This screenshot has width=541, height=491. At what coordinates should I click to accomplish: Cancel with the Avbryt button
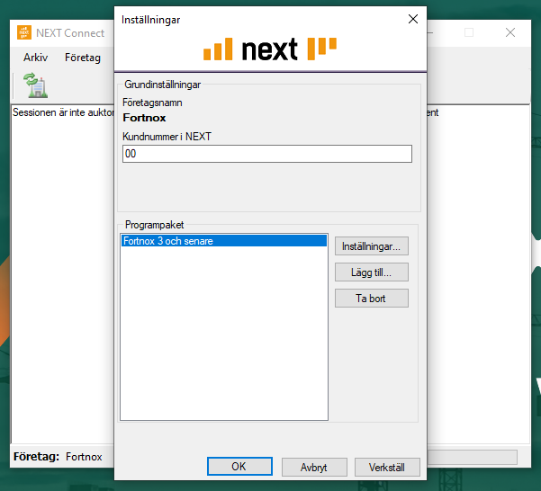click(314, 468)
